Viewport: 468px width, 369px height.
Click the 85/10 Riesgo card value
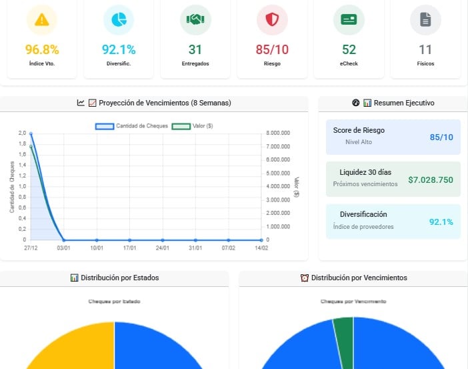[272, 49]
